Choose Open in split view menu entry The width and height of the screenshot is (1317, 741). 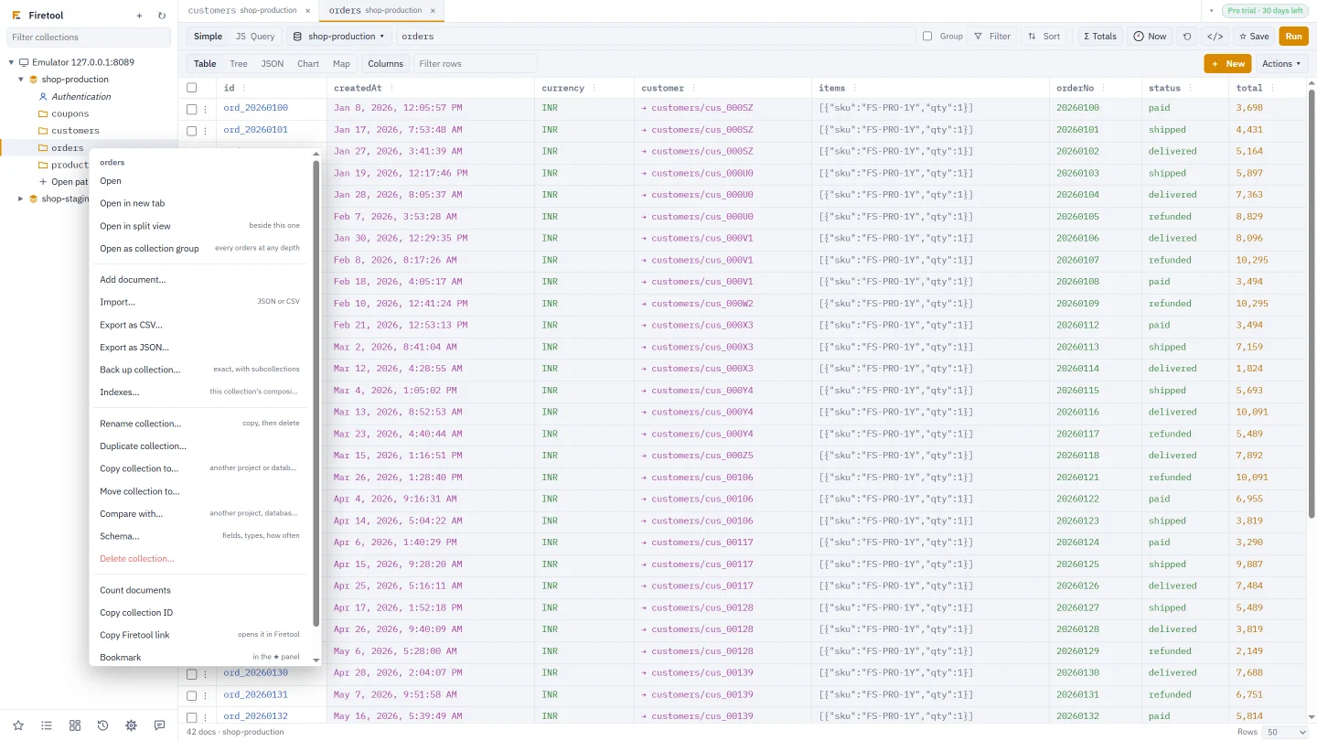pyautogui.click(x=199, y=226)
